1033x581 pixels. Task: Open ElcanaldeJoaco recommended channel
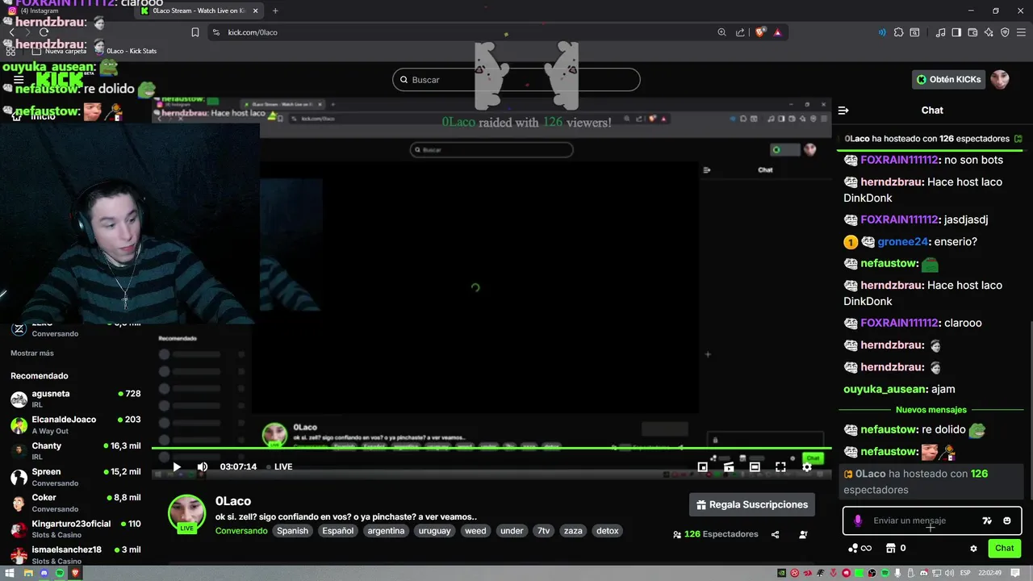tap(75, 424)
